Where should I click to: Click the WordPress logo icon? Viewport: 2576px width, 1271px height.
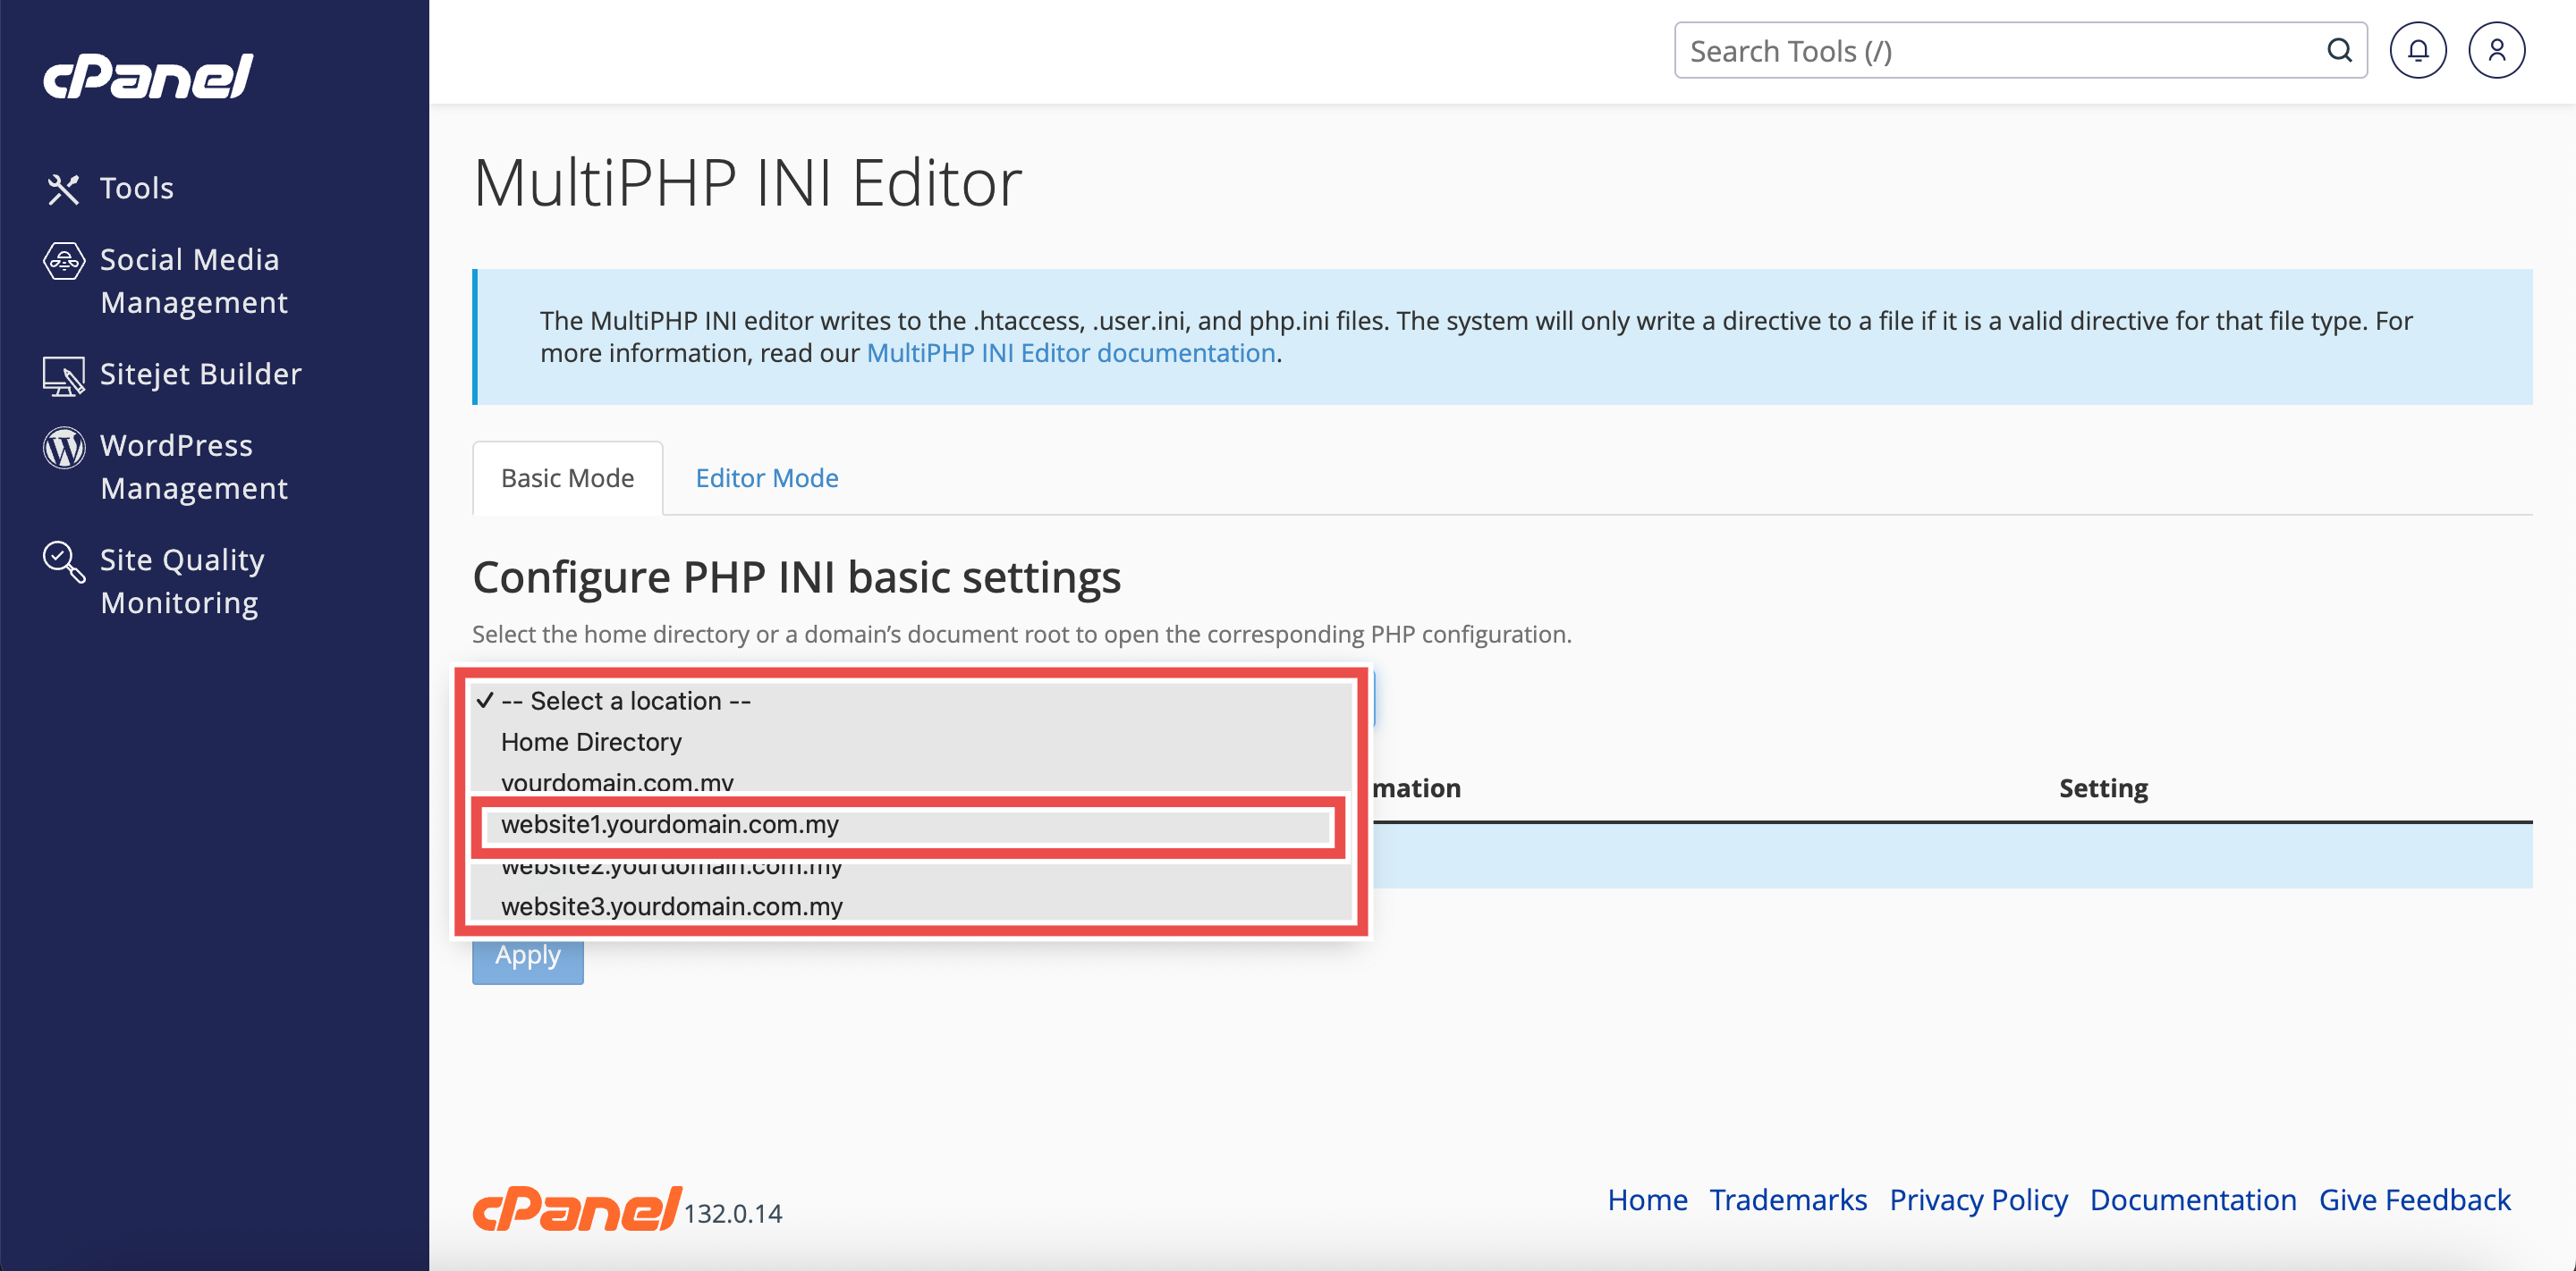coord(63,447)
